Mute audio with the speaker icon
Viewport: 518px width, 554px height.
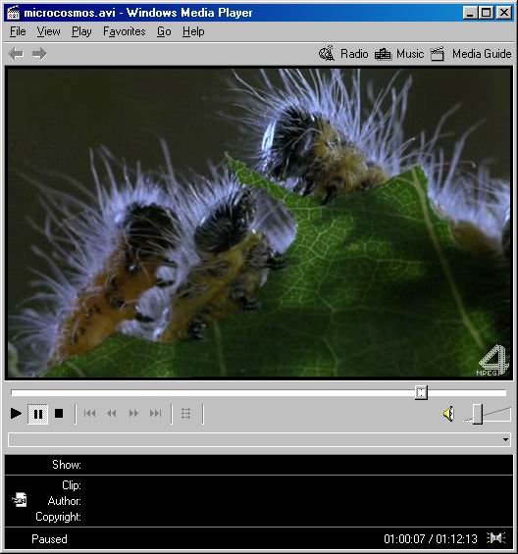point(448,414)
